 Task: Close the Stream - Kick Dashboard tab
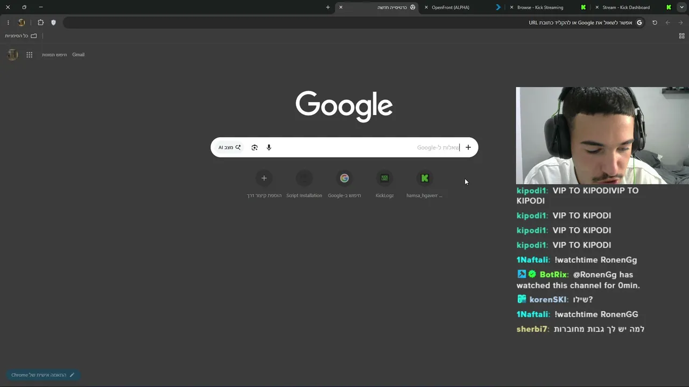point(597,8)
